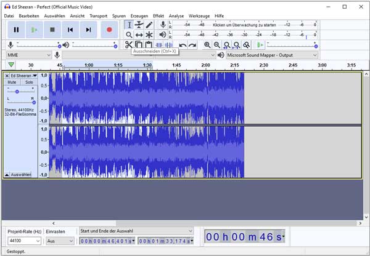Open Start und Ende der Auswahl dropdown

pyautogui.click(x=136, y=231)
